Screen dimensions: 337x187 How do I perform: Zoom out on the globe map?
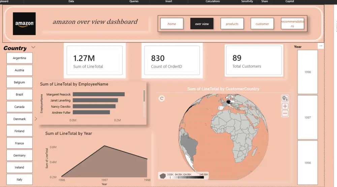285,113
